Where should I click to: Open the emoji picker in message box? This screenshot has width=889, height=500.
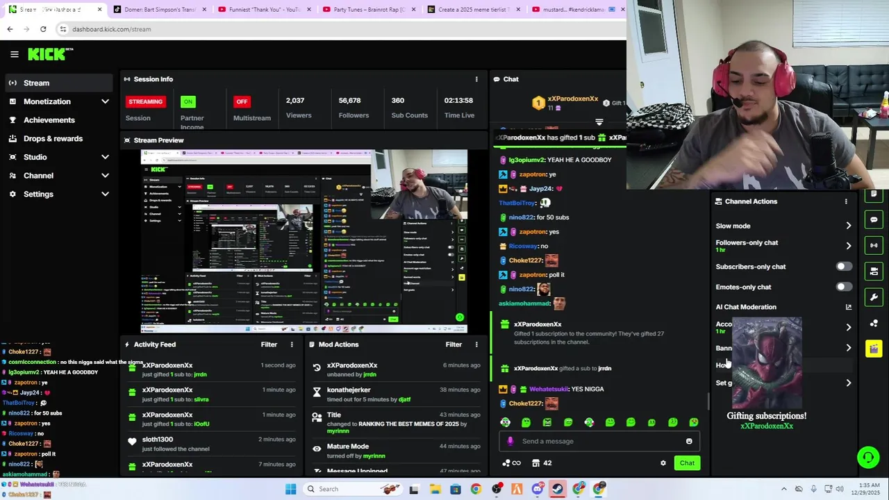689,441
